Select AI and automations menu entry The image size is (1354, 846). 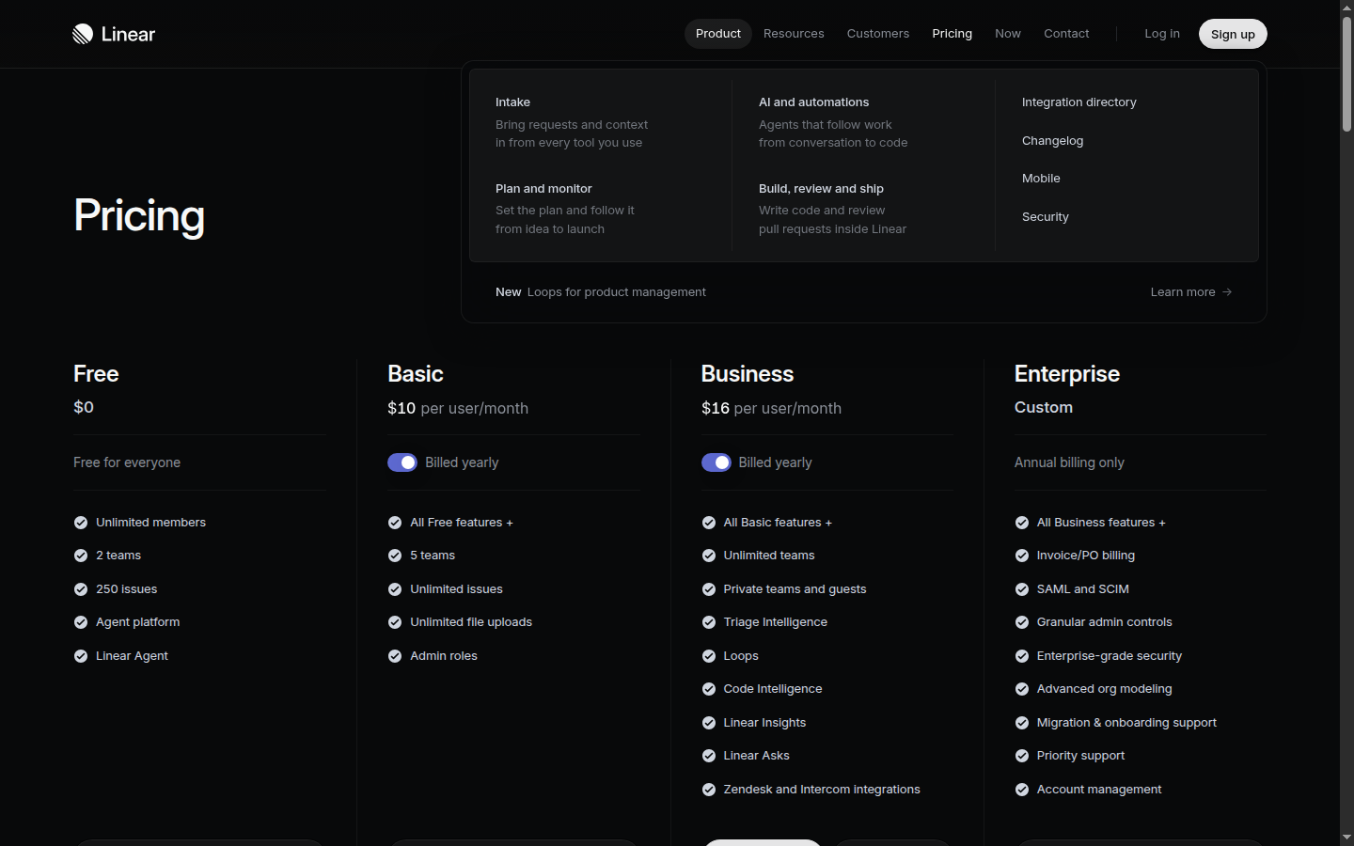pyautogui.click(x=833, y=122)
